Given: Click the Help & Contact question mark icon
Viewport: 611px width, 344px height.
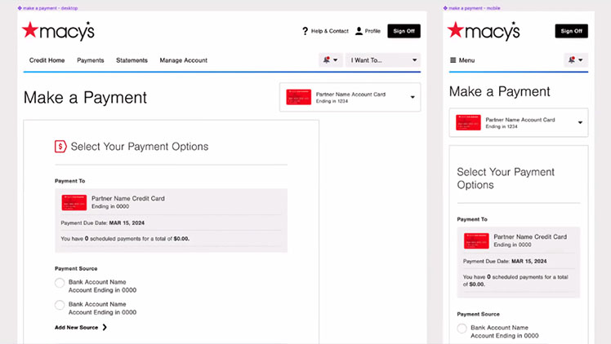Looking at the screenshot, I should pos(305,31).
